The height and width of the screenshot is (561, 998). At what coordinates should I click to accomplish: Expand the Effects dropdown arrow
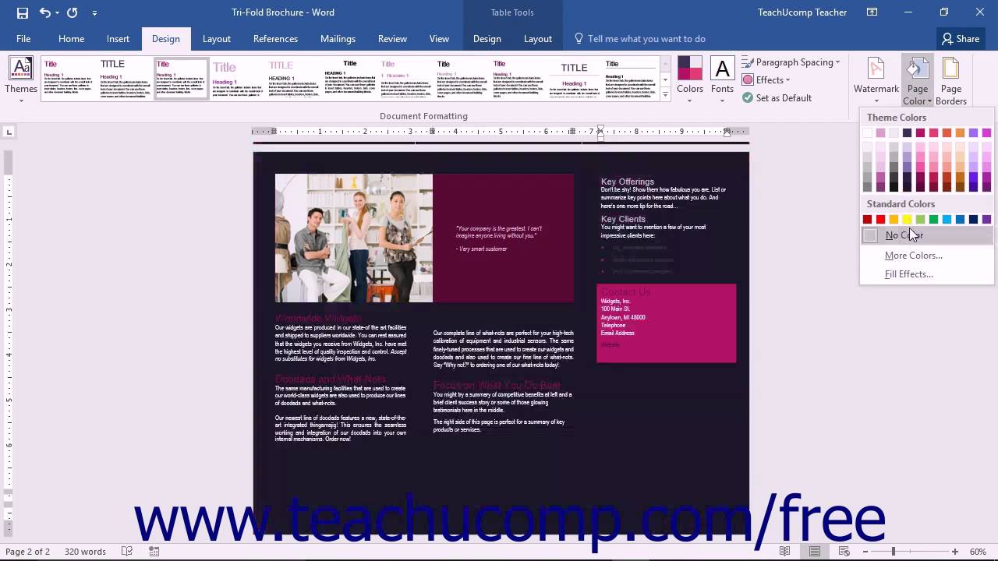pos(787,79)
